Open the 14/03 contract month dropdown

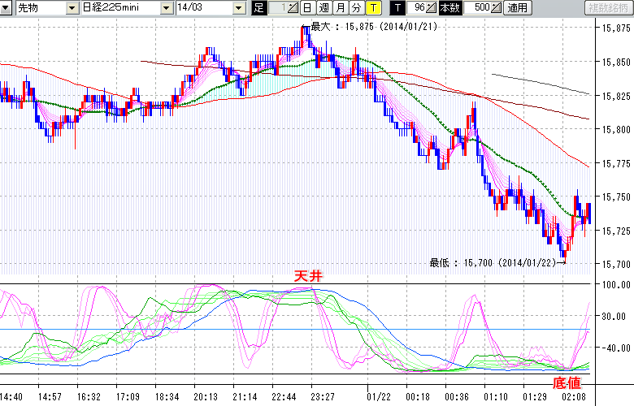click(239, 7)
